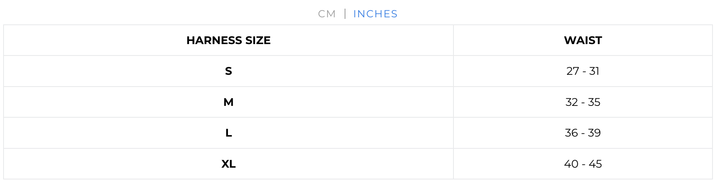Click the 36 - 39 waist value

583,133
